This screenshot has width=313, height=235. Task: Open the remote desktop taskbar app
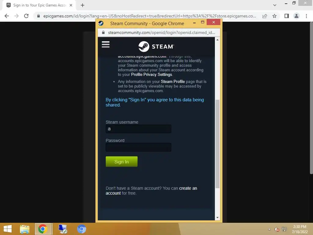pos(62,229)
